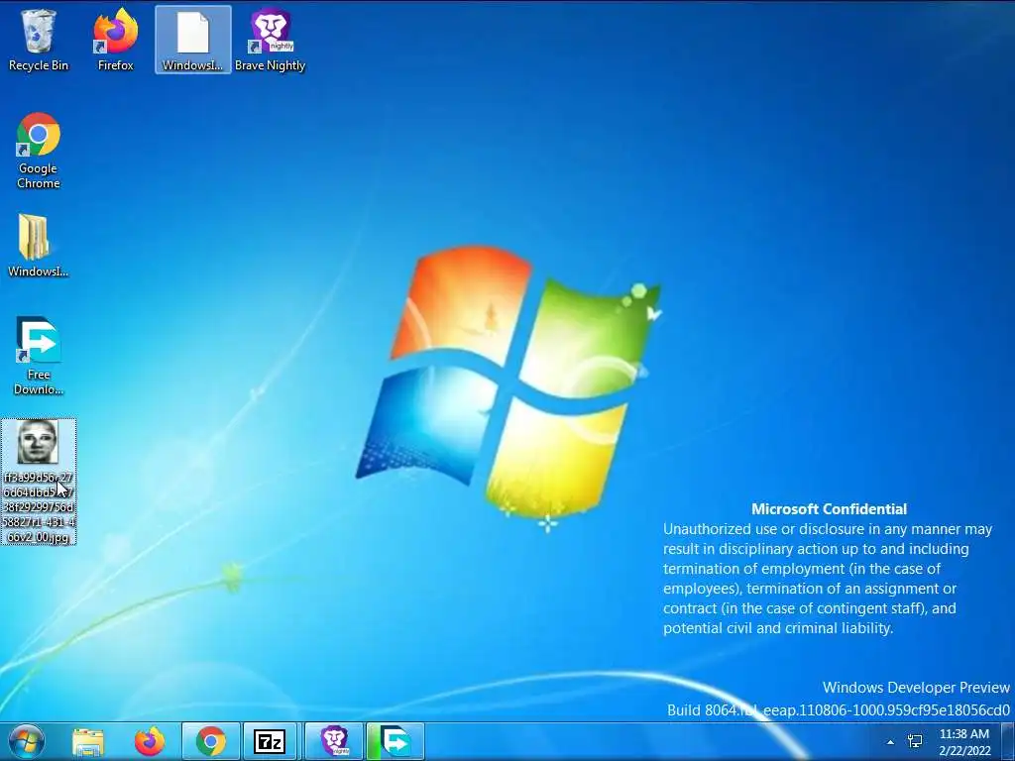Select the blank WindowsI... file icon

point(193,39)
